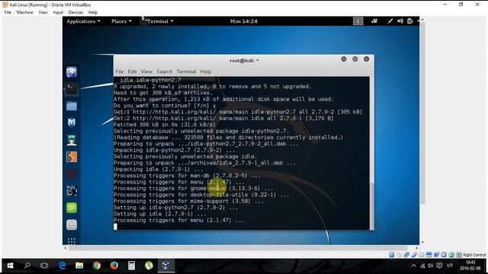
Task: Open Google Chrome from taskbar
Action: (x=97, y=266)
